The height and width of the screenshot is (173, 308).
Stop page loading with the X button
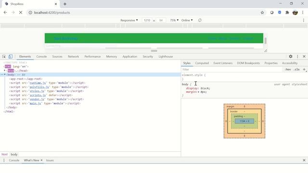[21, 12]
